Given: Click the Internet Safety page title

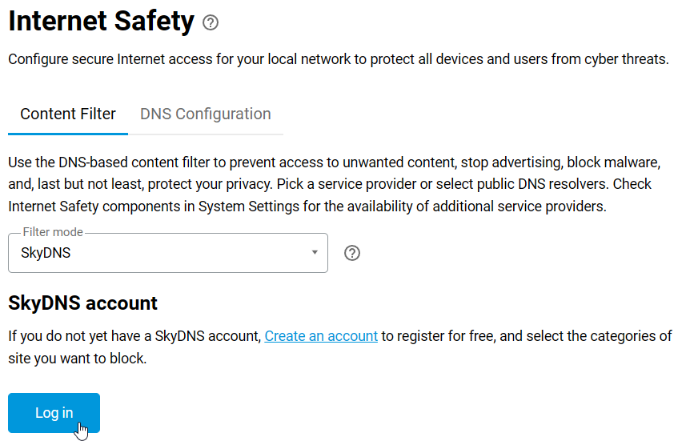Looking at the screenshot, I should click(x=101, y=21).
